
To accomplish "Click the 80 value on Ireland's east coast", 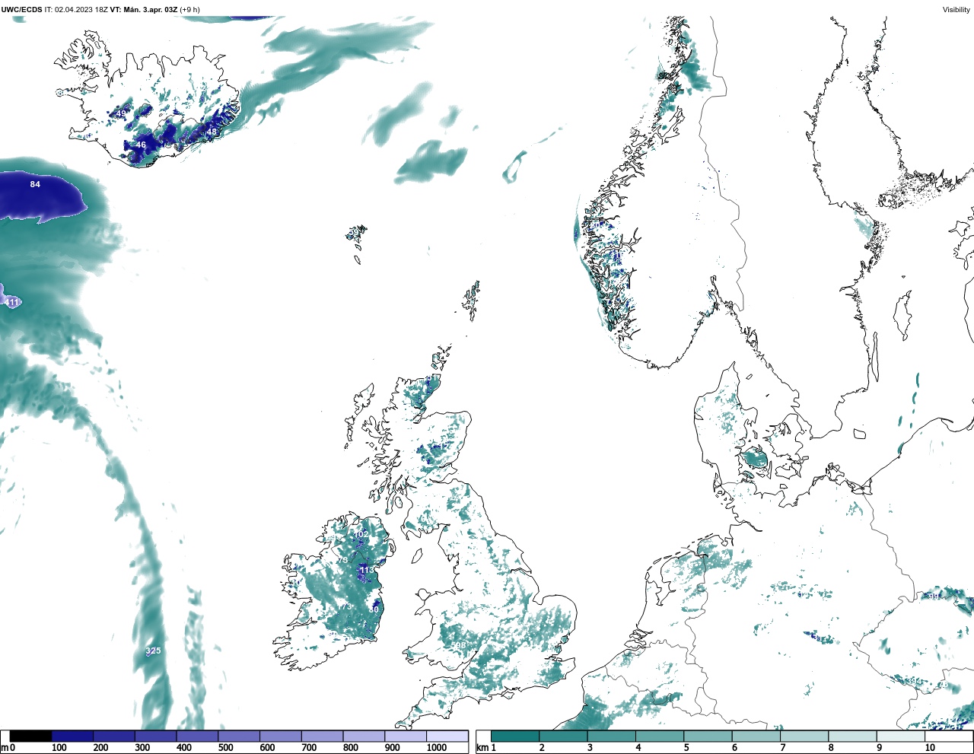I will click(374, 609).
